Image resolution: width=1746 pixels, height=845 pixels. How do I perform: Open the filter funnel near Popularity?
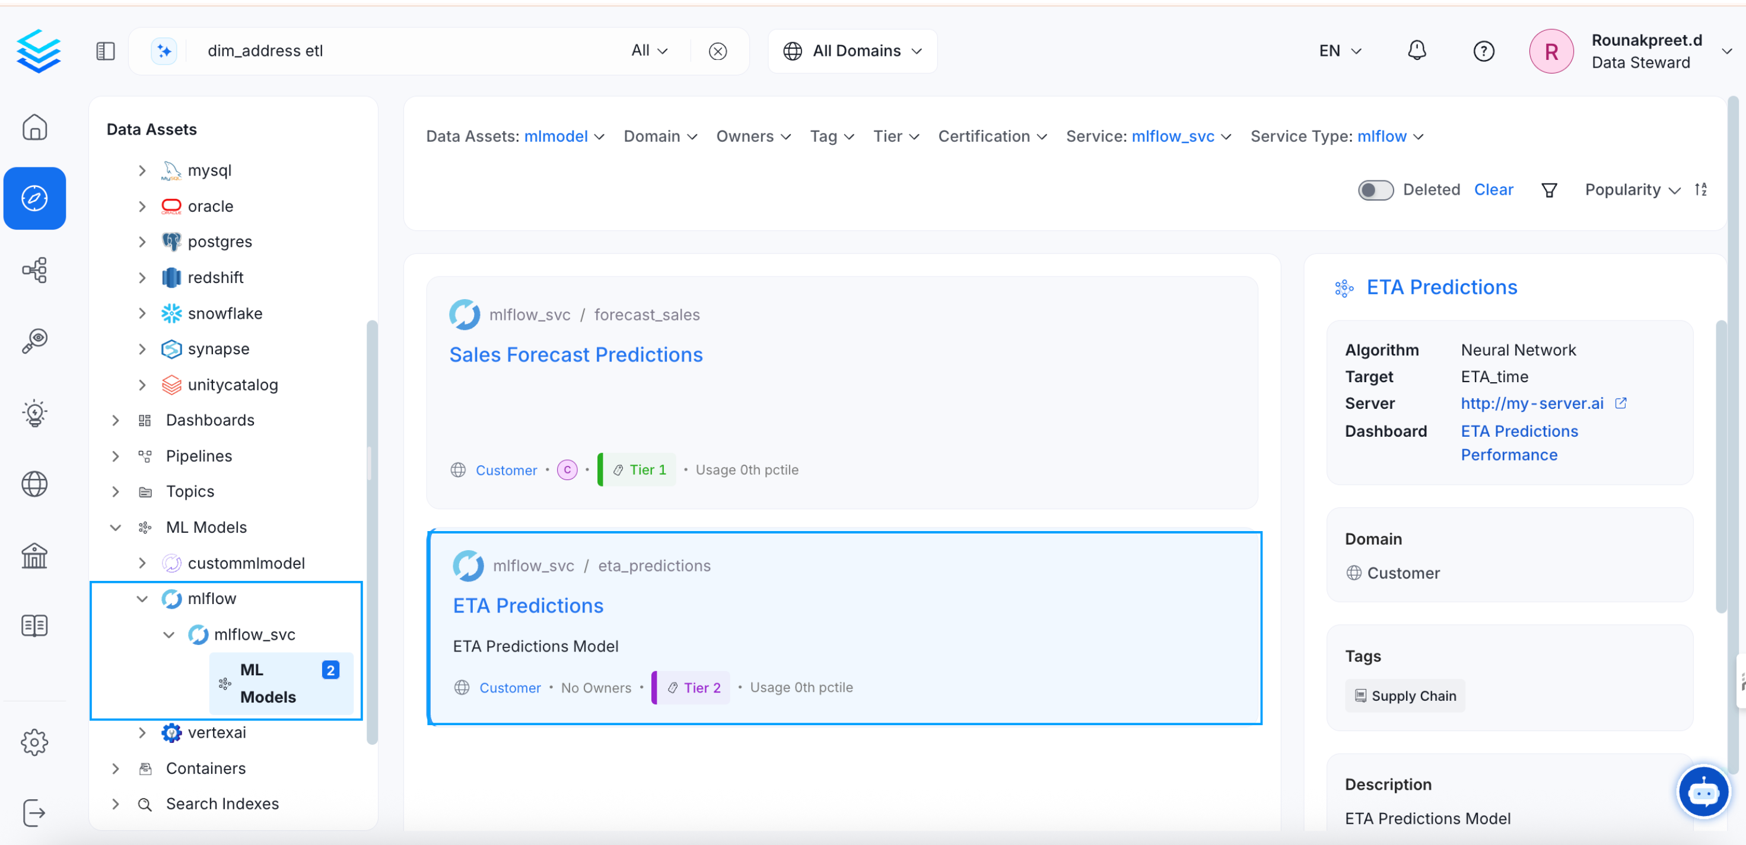1549,189
